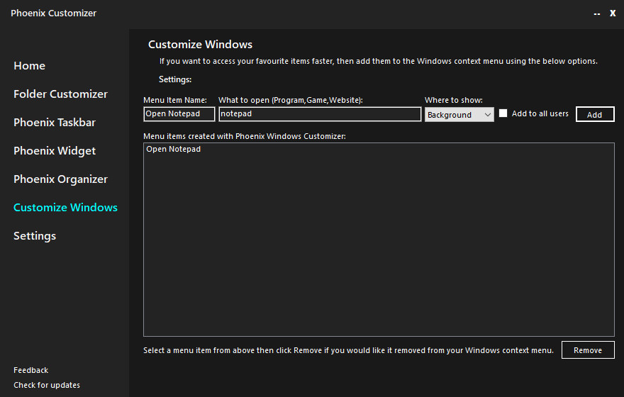624x397 pixels.
Task: Focus the What to open text field
Action: (320, 114)
